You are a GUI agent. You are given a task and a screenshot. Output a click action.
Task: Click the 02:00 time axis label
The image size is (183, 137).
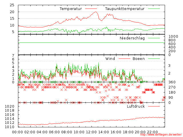(30, 132)
